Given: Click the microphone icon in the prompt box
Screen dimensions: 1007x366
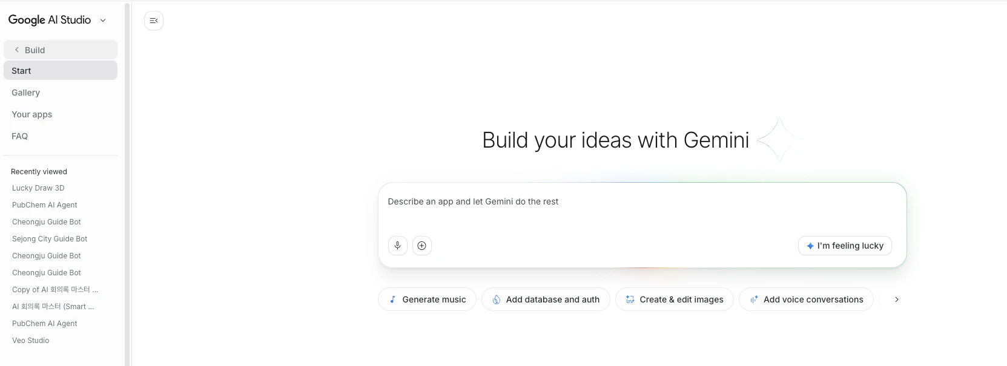Looking at the screenshot, I should pos(397,246).
